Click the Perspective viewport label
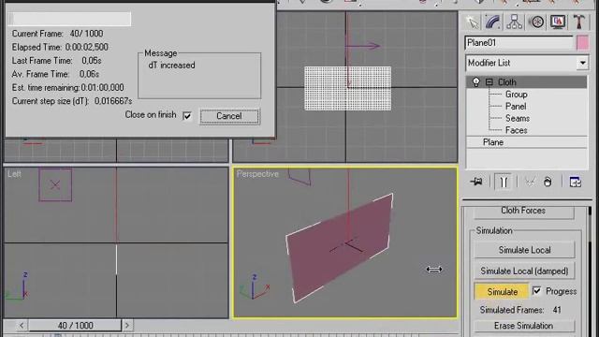599x337 pixels. [257, 174]
